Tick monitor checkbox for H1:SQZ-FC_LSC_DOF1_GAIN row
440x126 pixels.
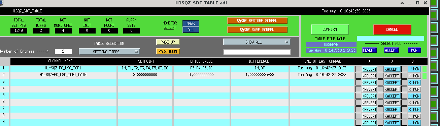point(404,76)
